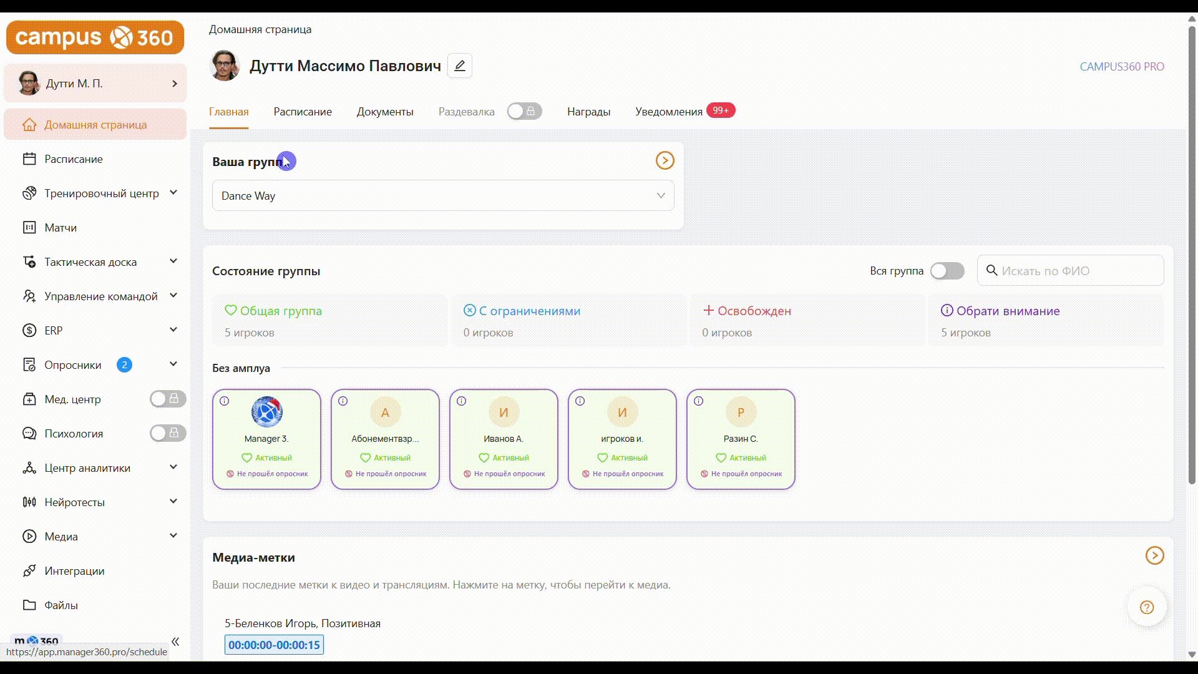Toggle the Мед. центр switch
The width and height of the screenshot is (1198, 674).
point(167,399)
